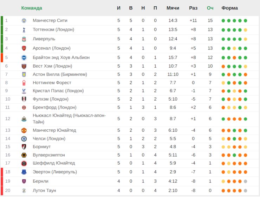Click Манчестер Сити's first green form dot
The height and width of the screenshot is (198, 260).
[223, 21]
